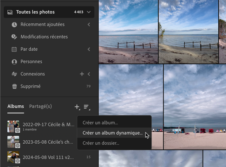
Task: Click the Toutes les photos picture icon
Action: pyautogui.click(x=10, y=12)
